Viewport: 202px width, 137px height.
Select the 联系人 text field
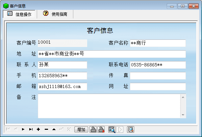pos(62,65)
